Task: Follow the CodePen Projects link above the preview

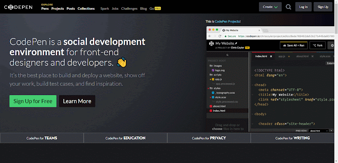Action: tap(227, 22)
